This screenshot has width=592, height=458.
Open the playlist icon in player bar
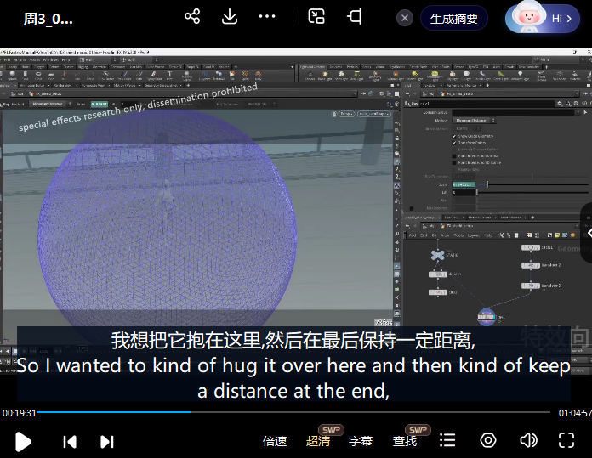pyautogui.click(x=447, y=440)
